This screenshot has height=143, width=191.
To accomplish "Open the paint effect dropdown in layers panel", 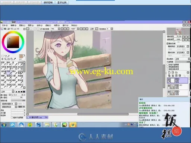I will pyautogui.click(x=188, y=53).
